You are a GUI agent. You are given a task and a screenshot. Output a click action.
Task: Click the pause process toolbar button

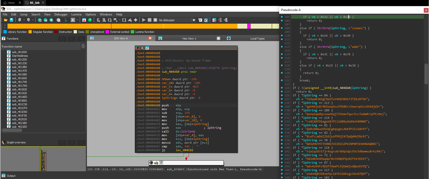click(x=150, y=20)
